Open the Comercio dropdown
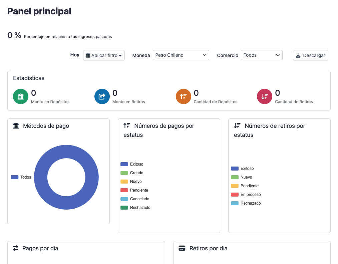This screenshot has height=264, width=338. tap(262, 55)
